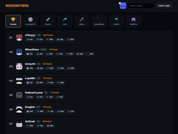178x134 pixels.
Task: Click WhosKiera's crystal LT4 badge
Action: 30,54
